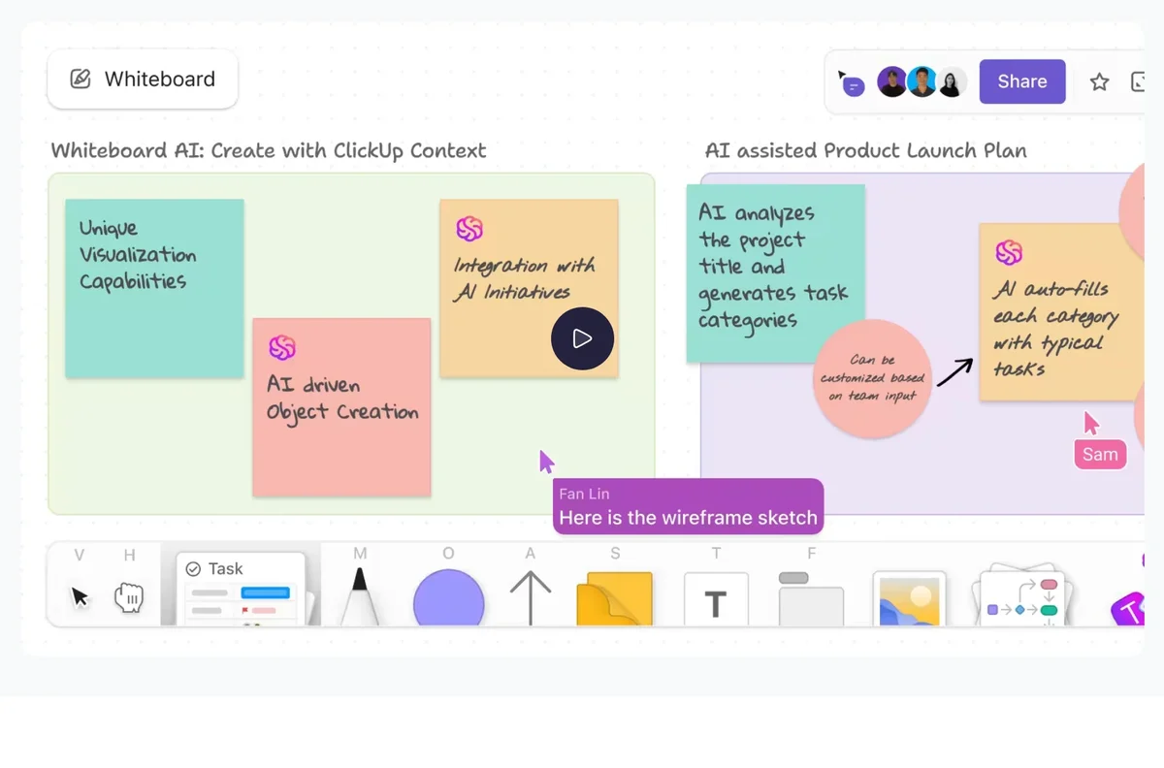The height and width of the screenshot is (768, 1164).
Task: Add a Task card from toolbar
Action: coord(242,588)
